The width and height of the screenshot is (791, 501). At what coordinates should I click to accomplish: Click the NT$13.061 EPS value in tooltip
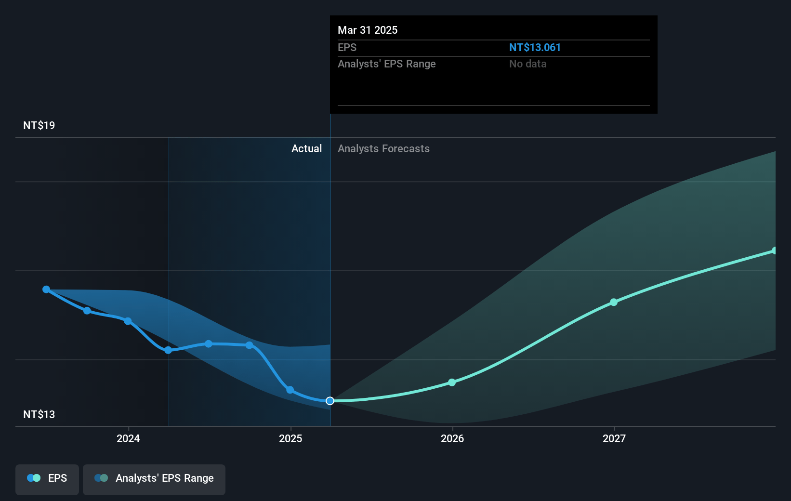535,47
